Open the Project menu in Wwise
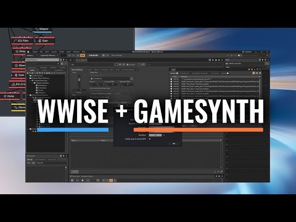Viewport: 296px width, 222px height. tap(35, 52)
